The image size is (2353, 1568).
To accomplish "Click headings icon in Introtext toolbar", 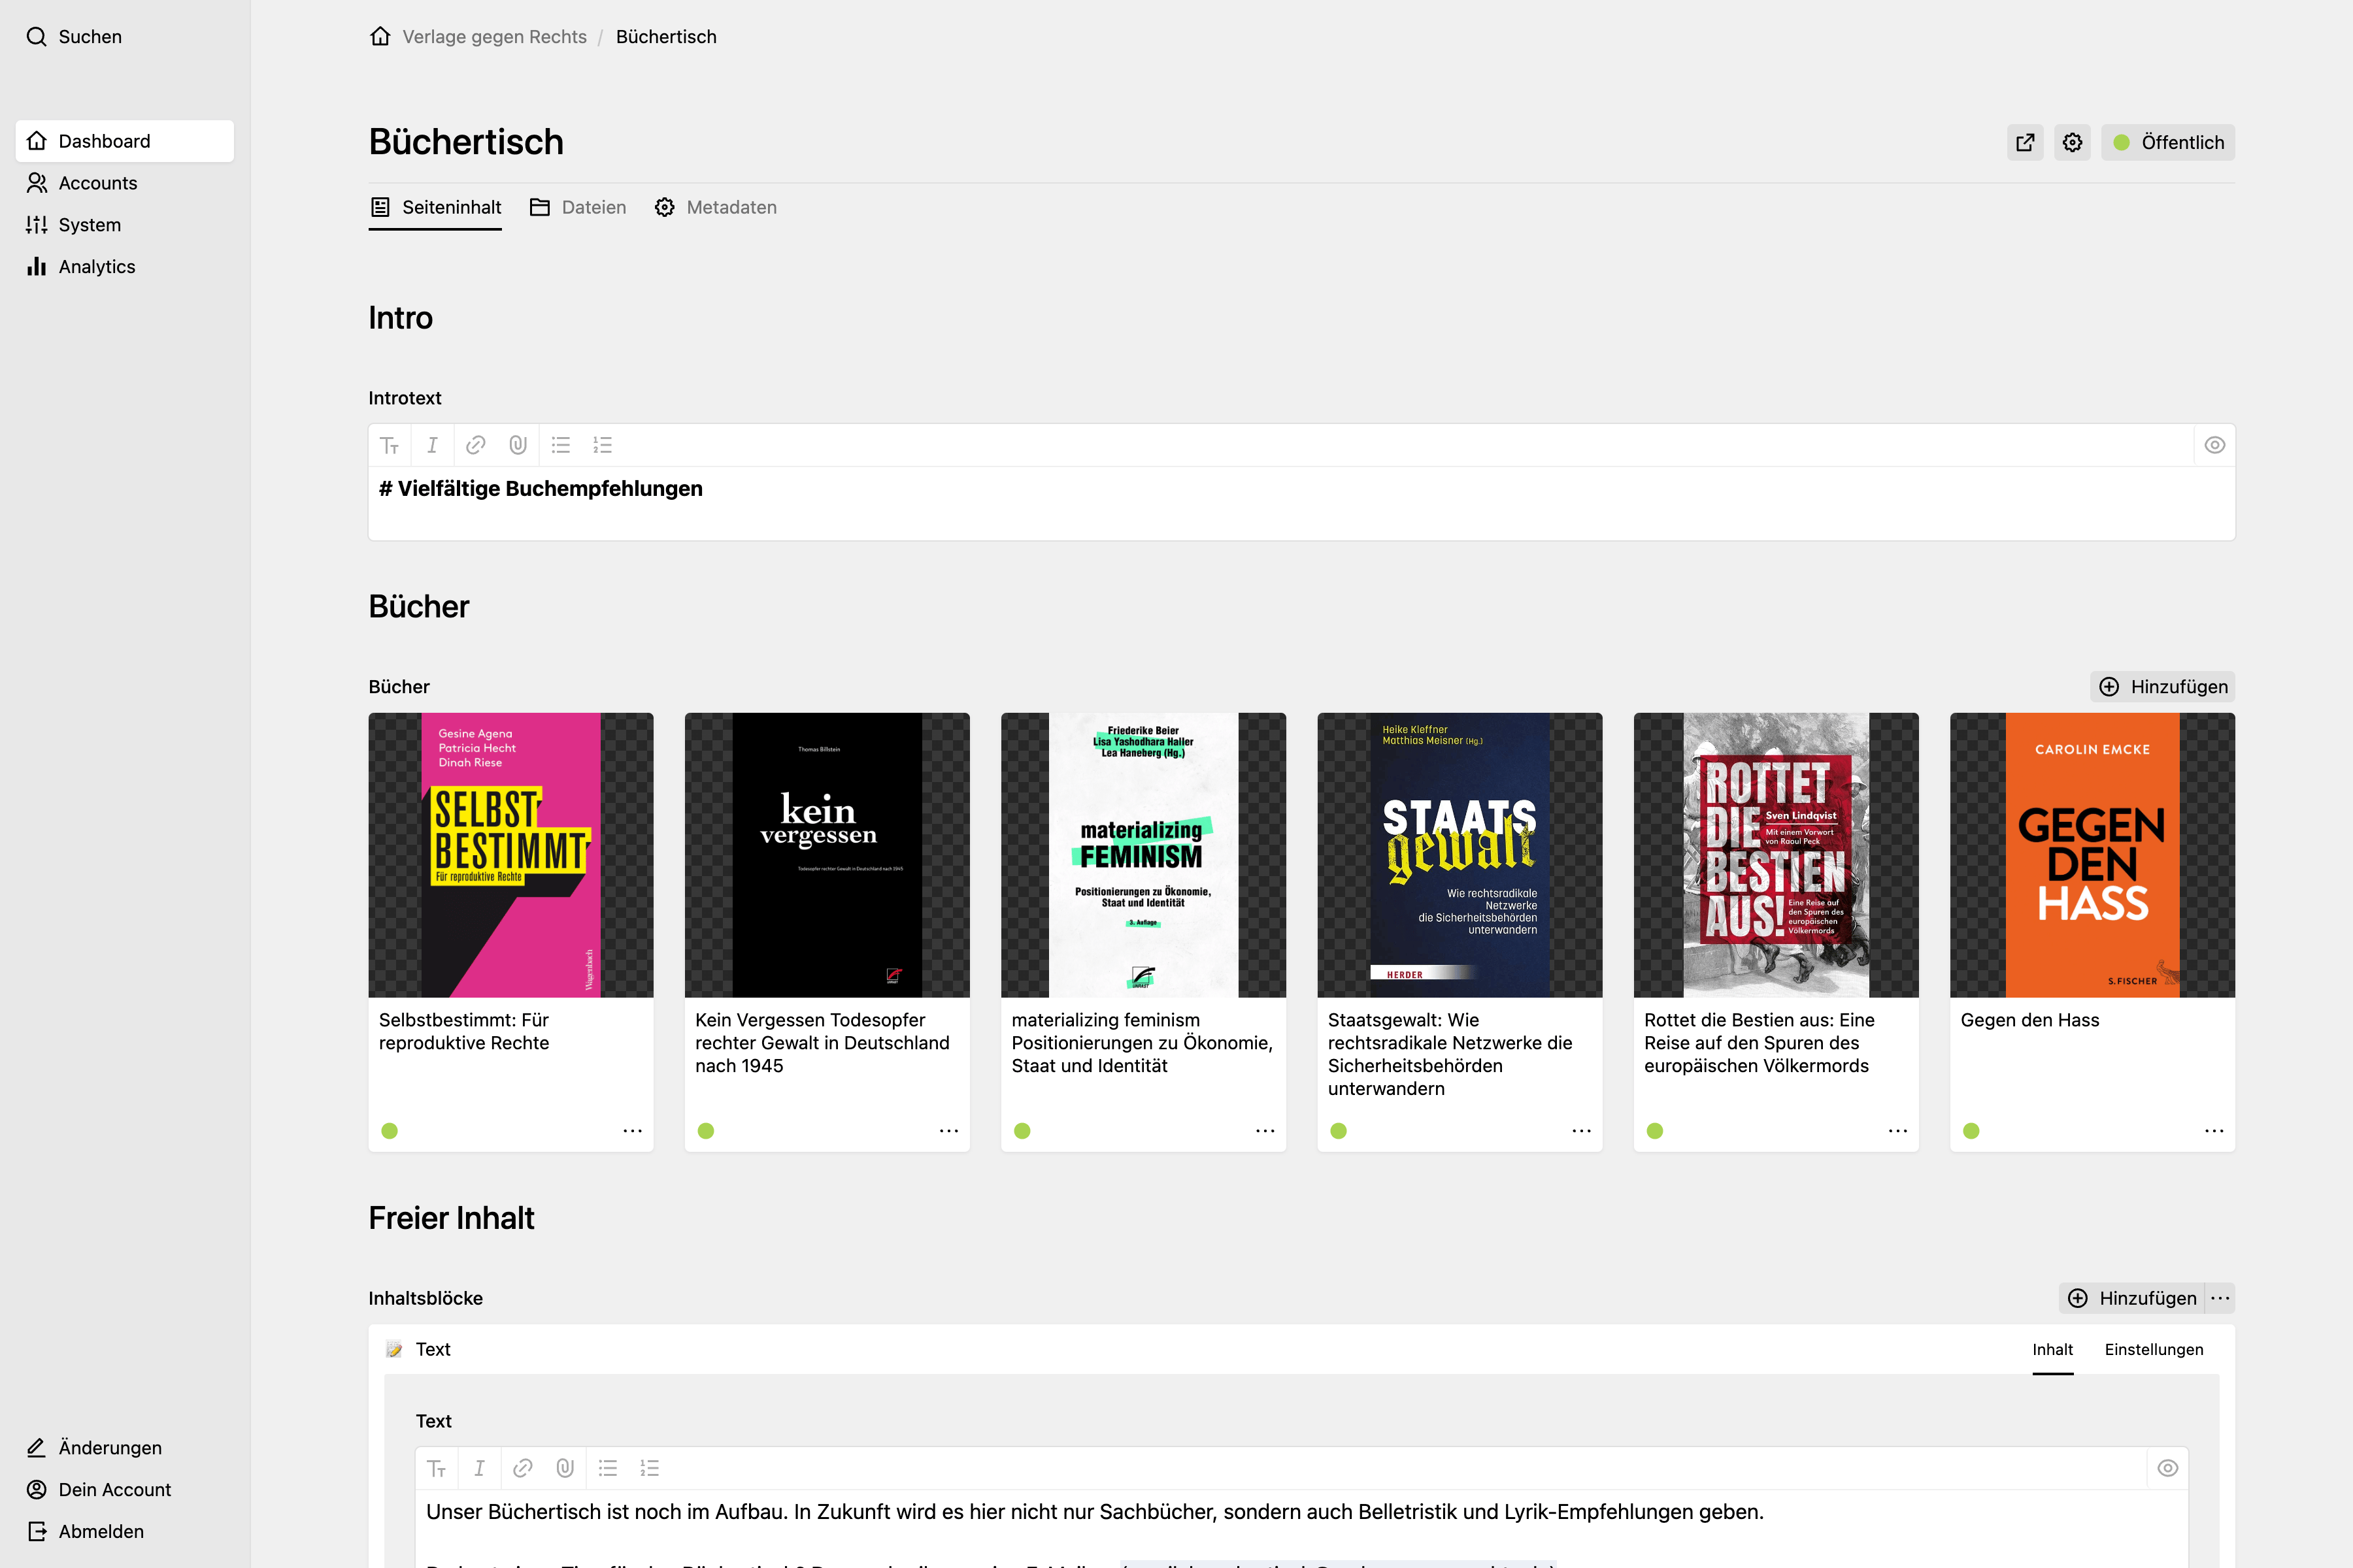I will [x=390, y=445].
